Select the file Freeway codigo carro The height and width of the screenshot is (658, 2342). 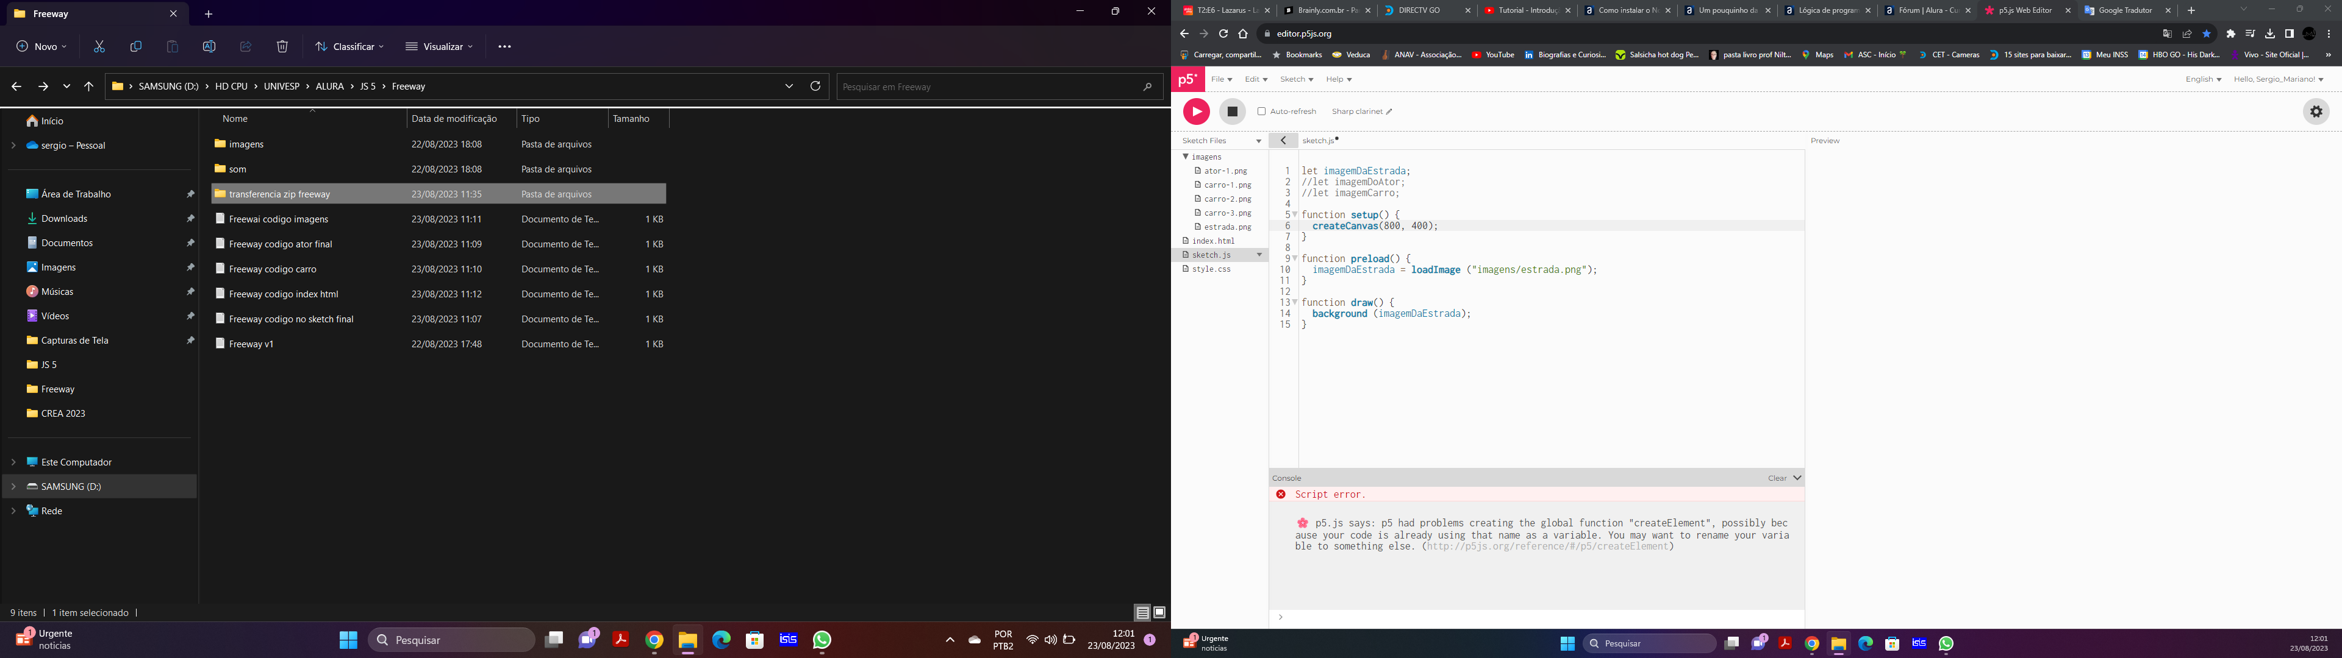pyautogui.click(x=439, y=269)
